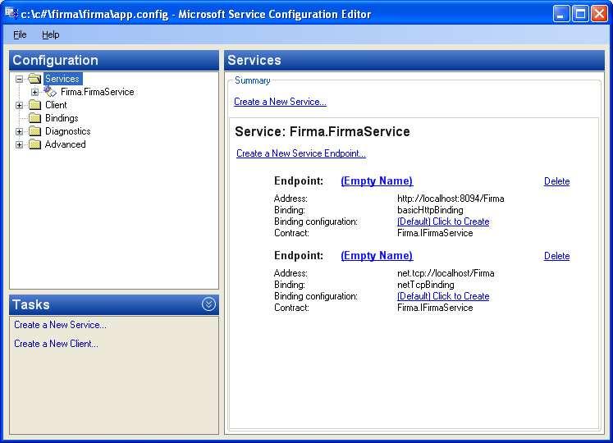The width and height of the screenshot is (613, 443).
Task: Collapse the Tasks panel with chevron button
Action: click(208, 304)
